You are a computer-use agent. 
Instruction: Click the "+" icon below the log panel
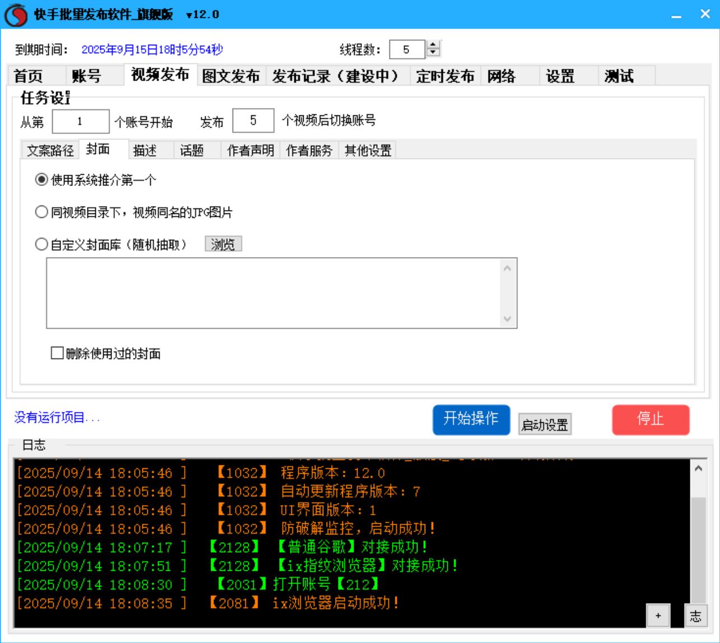click(x=659, y=615)
